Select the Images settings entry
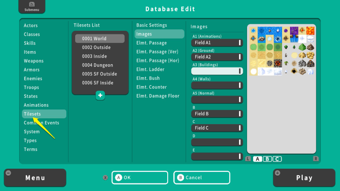The image size is (340, 191). click(x=159, y=34)
